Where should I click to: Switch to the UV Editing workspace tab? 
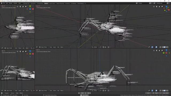coord(73,3)
